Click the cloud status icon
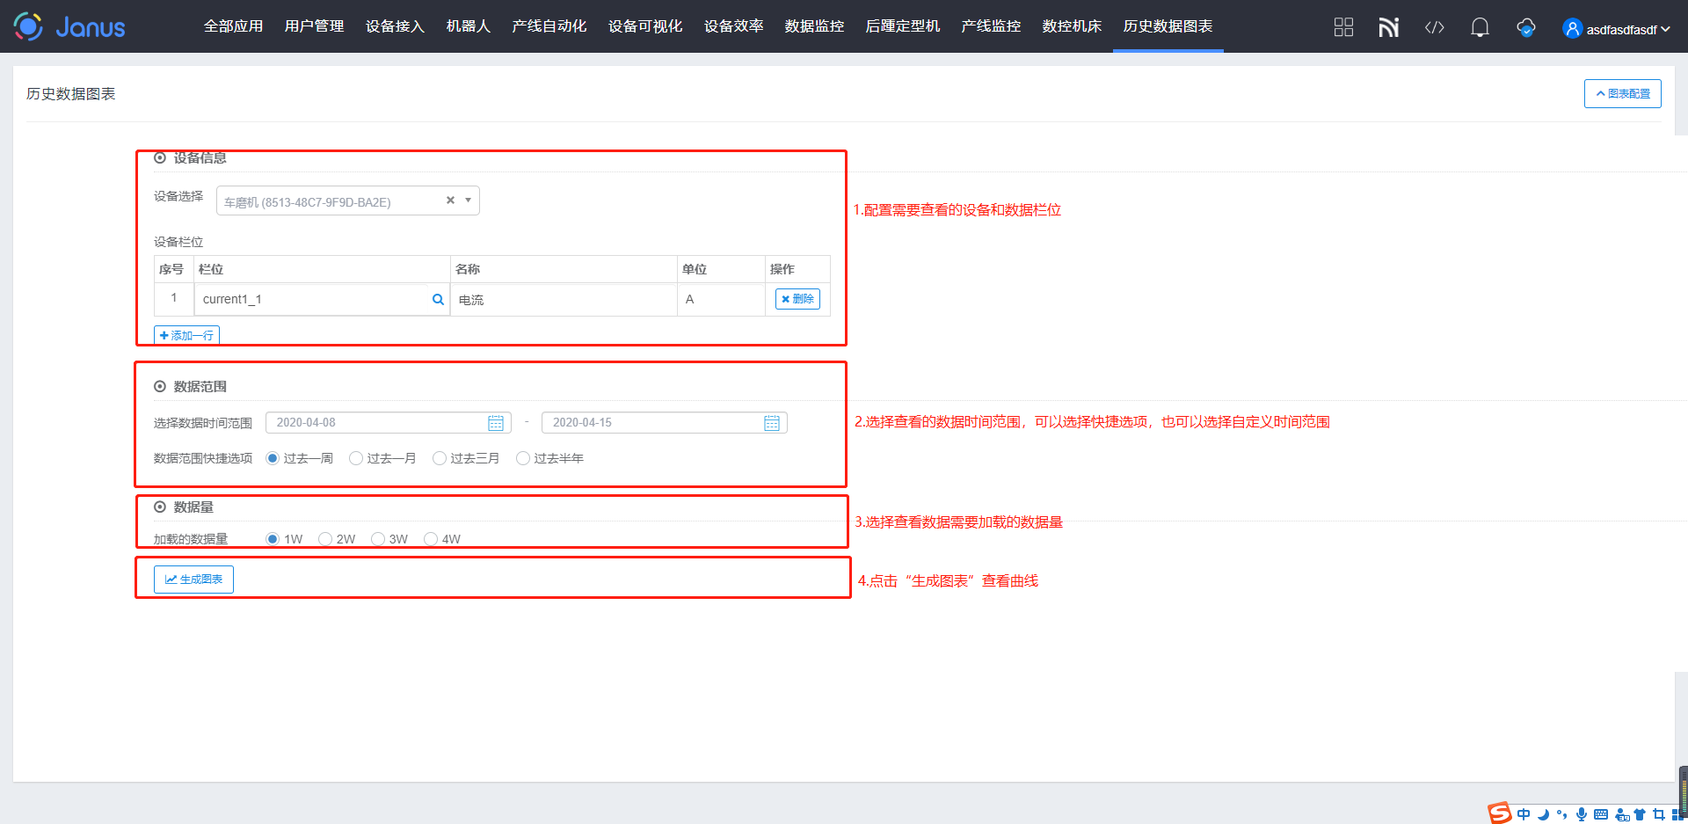The width and height of the screenshot is (1688, 824). point(1526,27)
